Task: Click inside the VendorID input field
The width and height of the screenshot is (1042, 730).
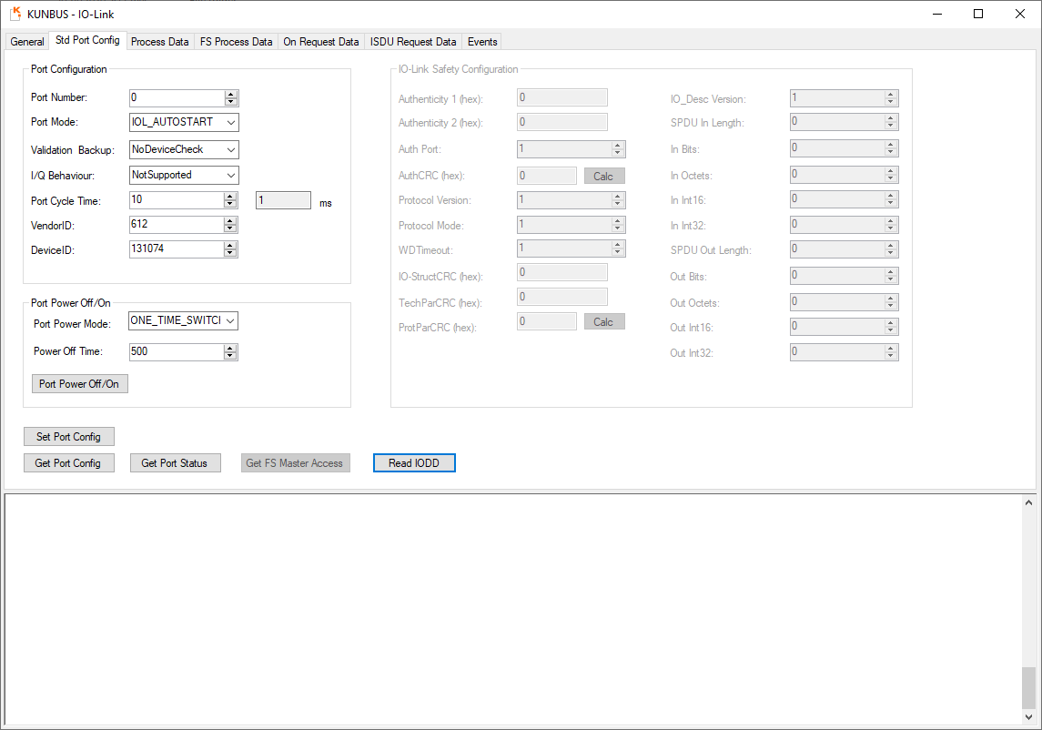Action: pos(176,224)
